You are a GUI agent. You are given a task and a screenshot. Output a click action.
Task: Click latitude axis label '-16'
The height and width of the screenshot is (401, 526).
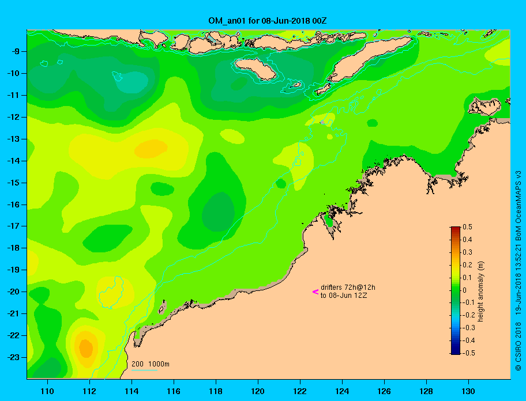[x=13, y=205]
